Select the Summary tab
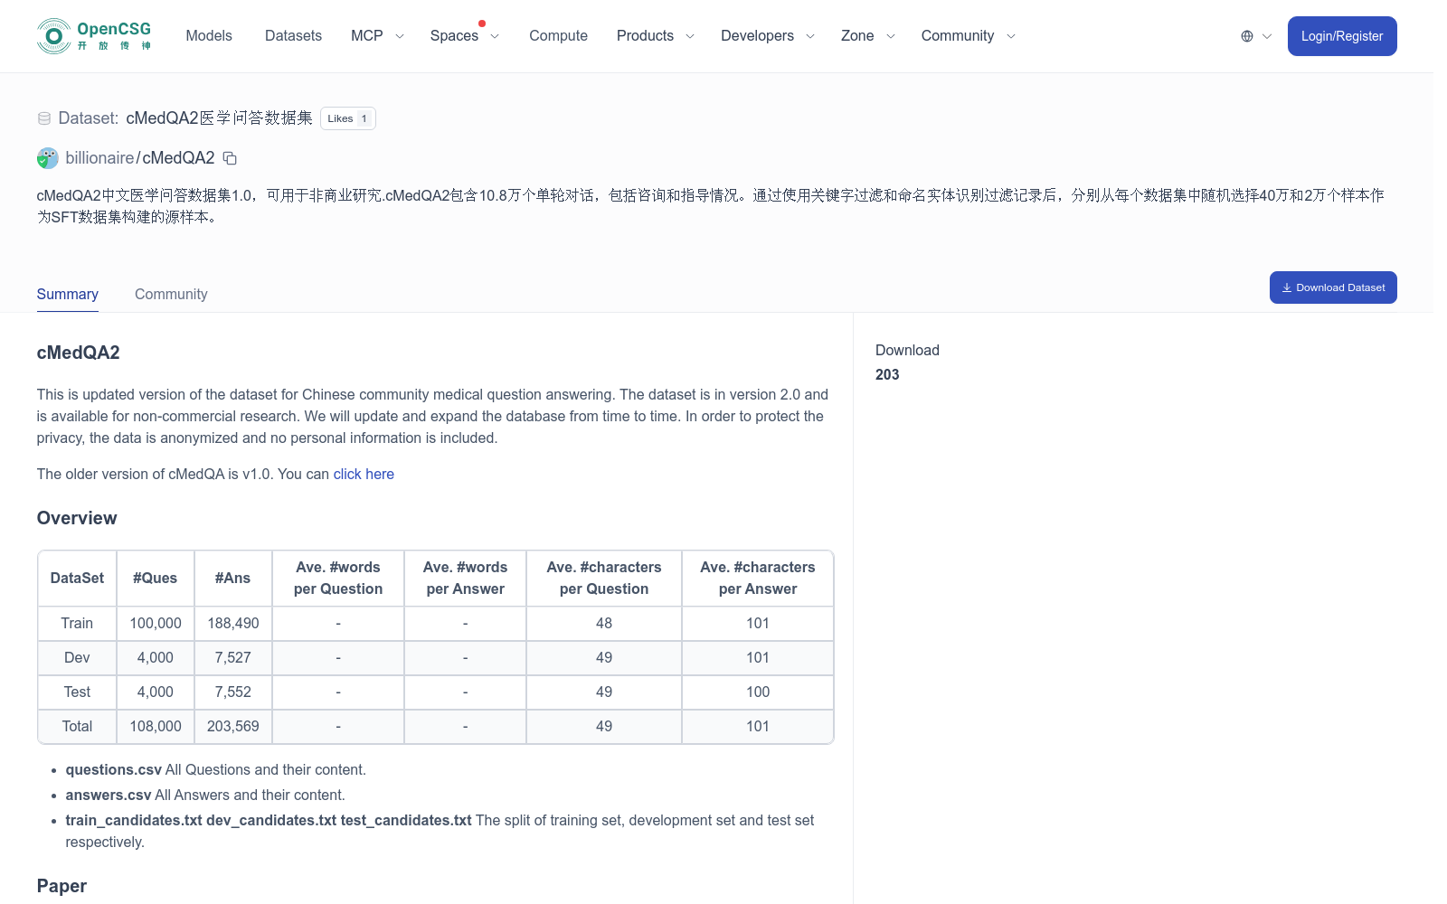Screen dimensions: 1447x904 [68, 295]
